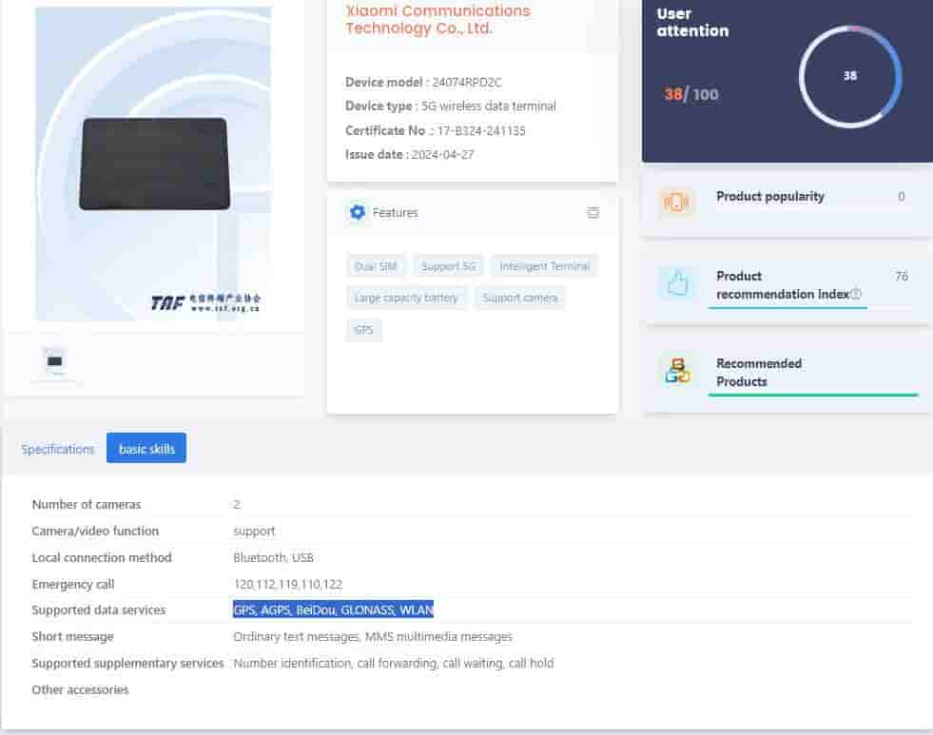Screen dimensions: 933x735
Task: Select the small device thumbnail
Action: [x=54, y=361]
